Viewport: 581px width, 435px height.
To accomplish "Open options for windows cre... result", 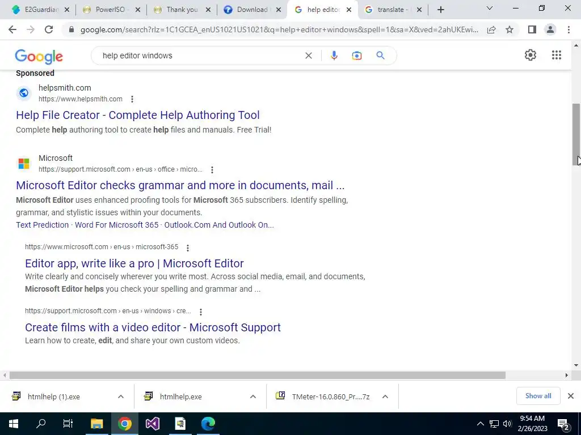I will pyautogui.click(x=201, y=312).
